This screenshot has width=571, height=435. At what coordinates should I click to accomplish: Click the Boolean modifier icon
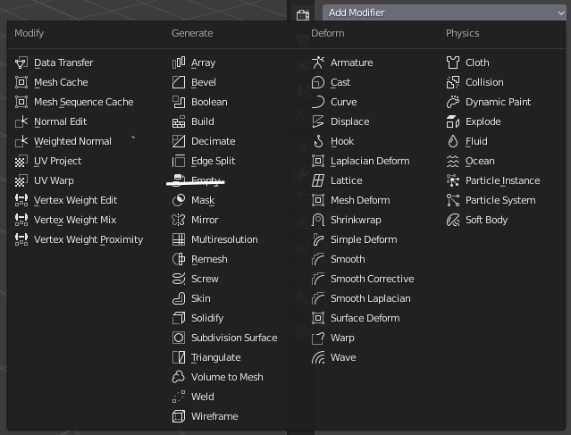click(x=179, y=102)
